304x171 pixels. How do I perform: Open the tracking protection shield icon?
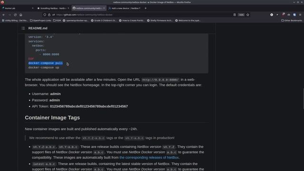(45, 15)
